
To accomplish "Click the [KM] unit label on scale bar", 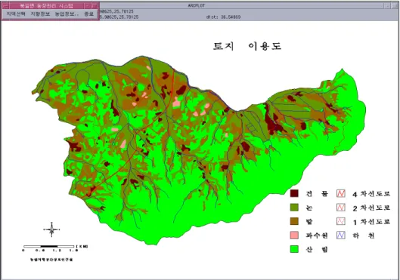I will pyautogui.click(x=82, y=246).
